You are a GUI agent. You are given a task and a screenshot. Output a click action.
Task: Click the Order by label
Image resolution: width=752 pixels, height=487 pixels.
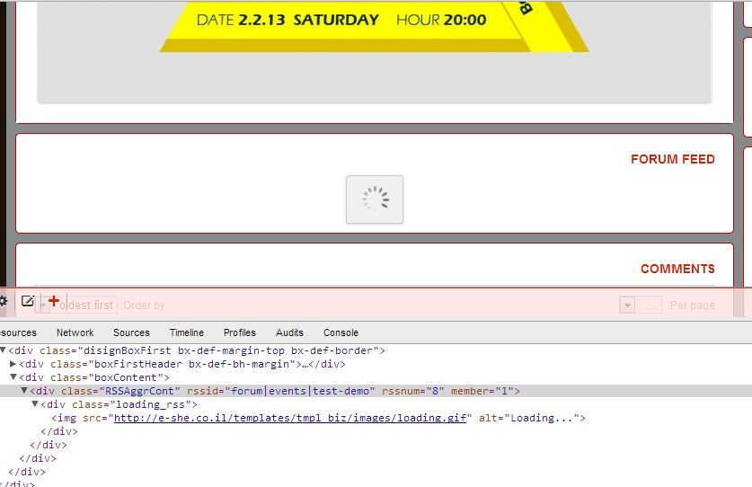click(143, 305)
